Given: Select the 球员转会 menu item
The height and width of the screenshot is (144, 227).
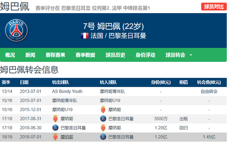Looking at the screenshot, I should [x=175, y=55].
